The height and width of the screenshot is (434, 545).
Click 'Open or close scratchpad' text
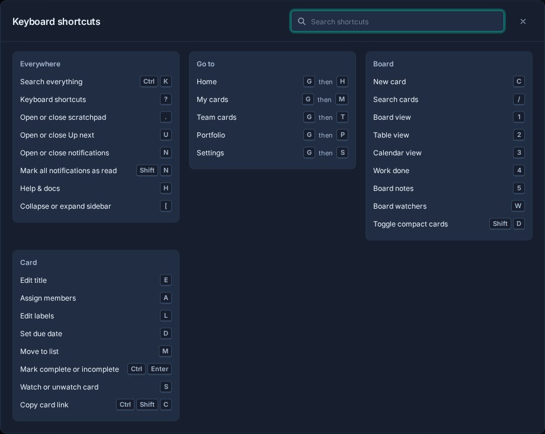(x=63, y=117)
